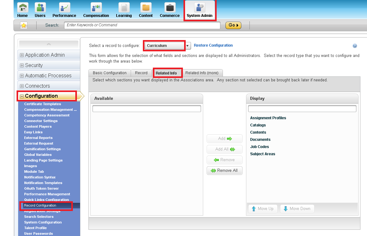Select Job Codes in Display list
367x236 pixels.
[x=259, y=147]
